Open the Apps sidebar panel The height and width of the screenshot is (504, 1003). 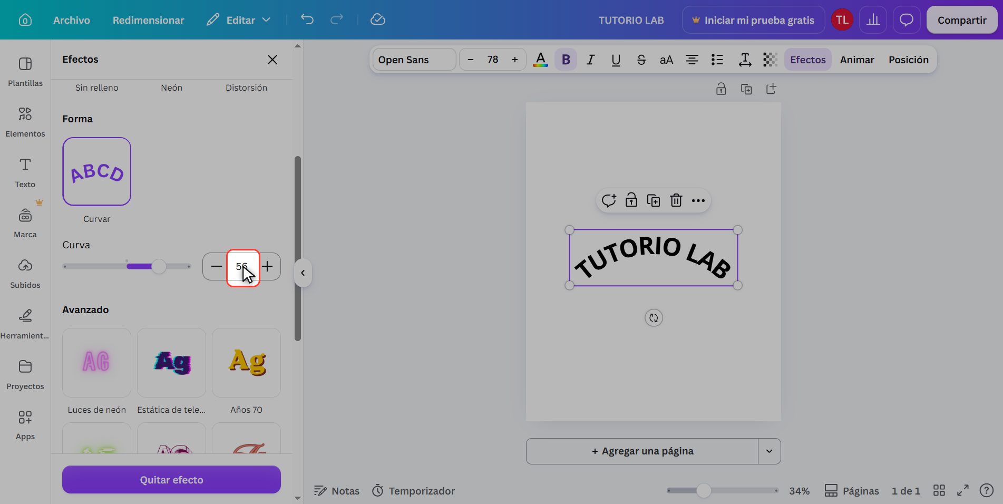(25, 425)
